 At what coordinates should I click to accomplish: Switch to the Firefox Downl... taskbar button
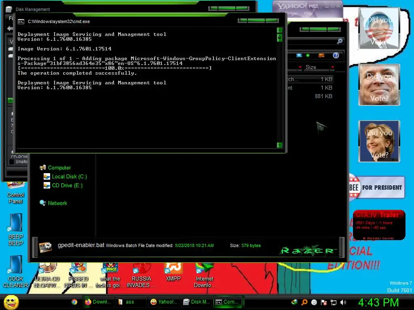coord(98,302)
